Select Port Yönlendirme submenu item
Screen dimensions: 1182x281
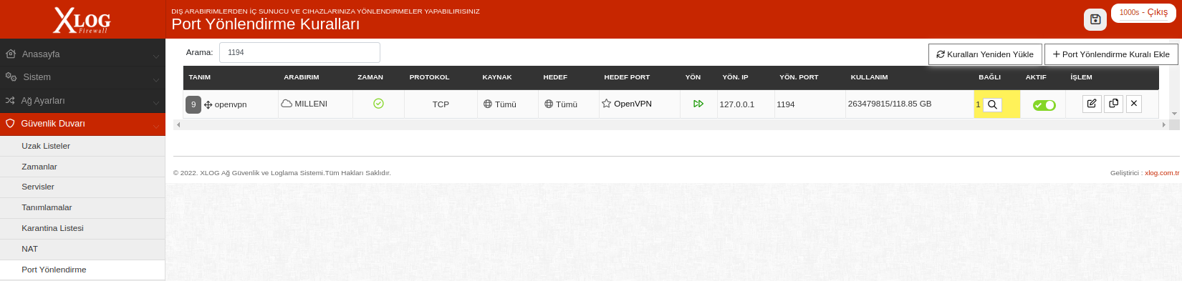(x=82, y=270)
